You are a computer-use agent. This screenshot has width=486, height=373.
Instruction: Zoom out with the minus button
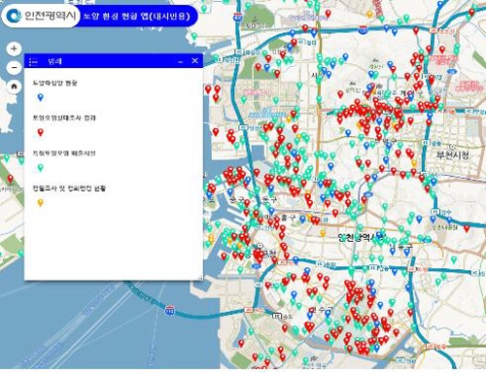point(14,68)
